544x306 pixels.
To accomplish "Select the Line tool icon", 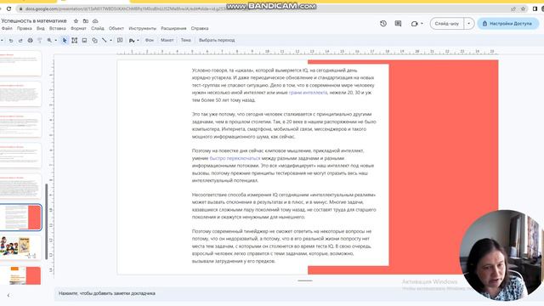I will click(x=104, y=41).
